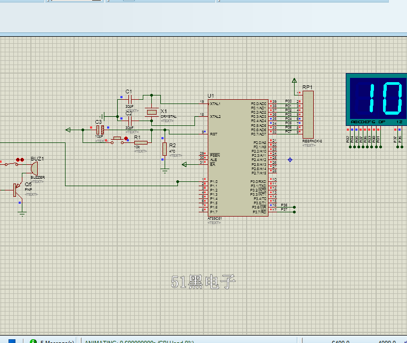The height and width of the screenshot is (343, 407).
Task: Click the P37 net label
Action: coord(284,210)
